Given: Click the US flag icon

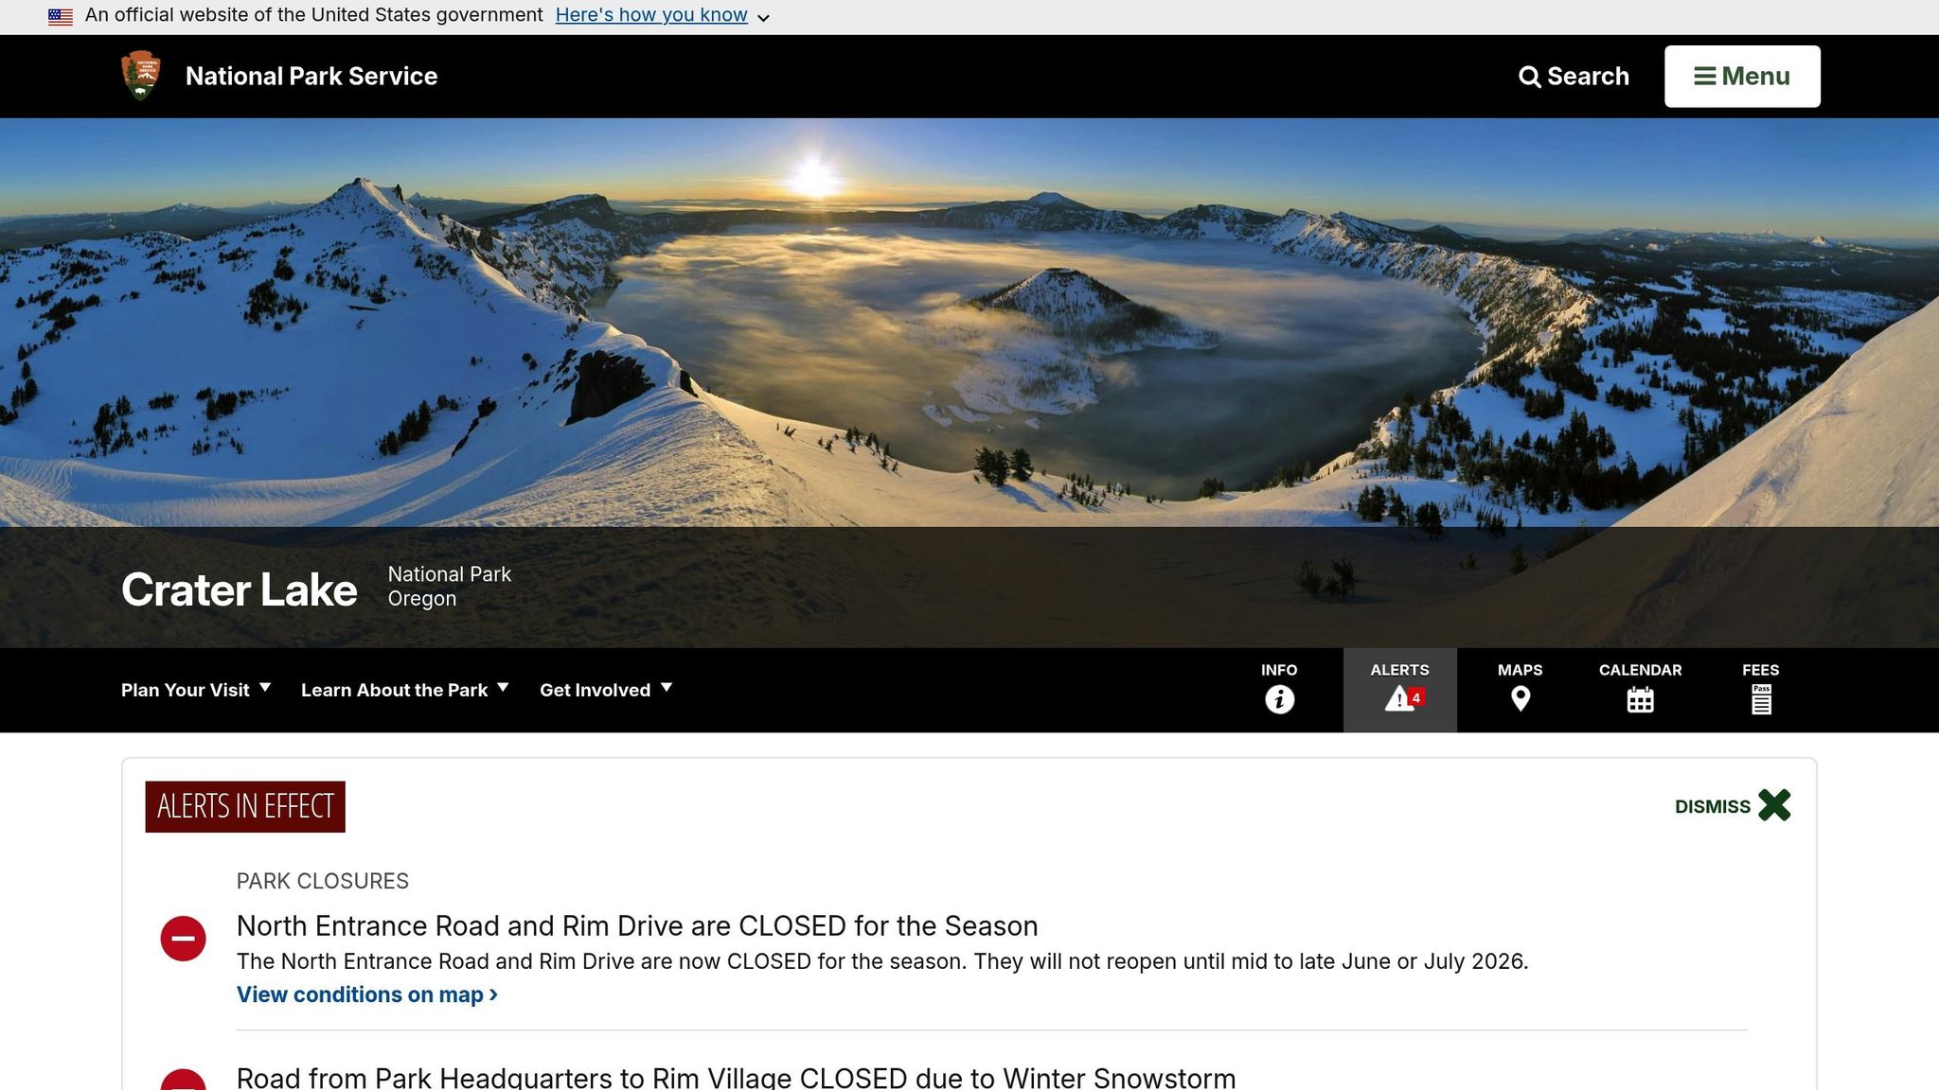Looking at the screenshot, I should [61, 16].
